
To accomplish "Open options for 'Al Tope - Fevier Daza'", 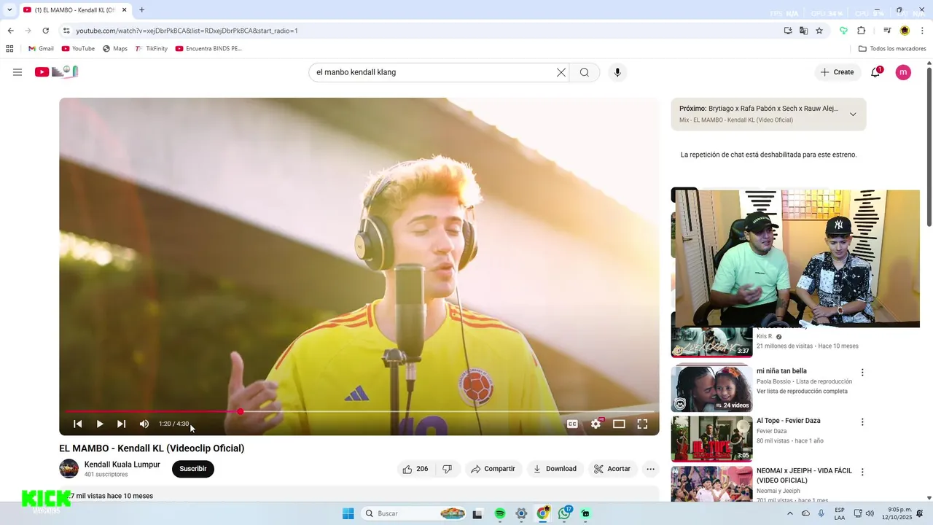I will [862, 421].
